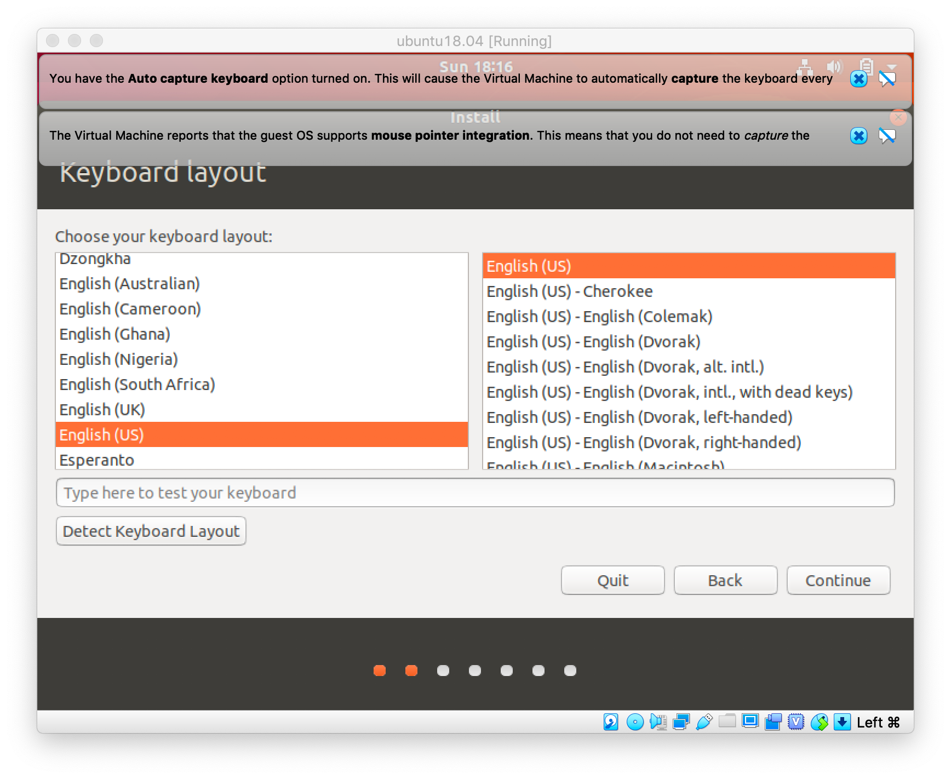Click Detect Keyboard Layout button

pos(151,531)
